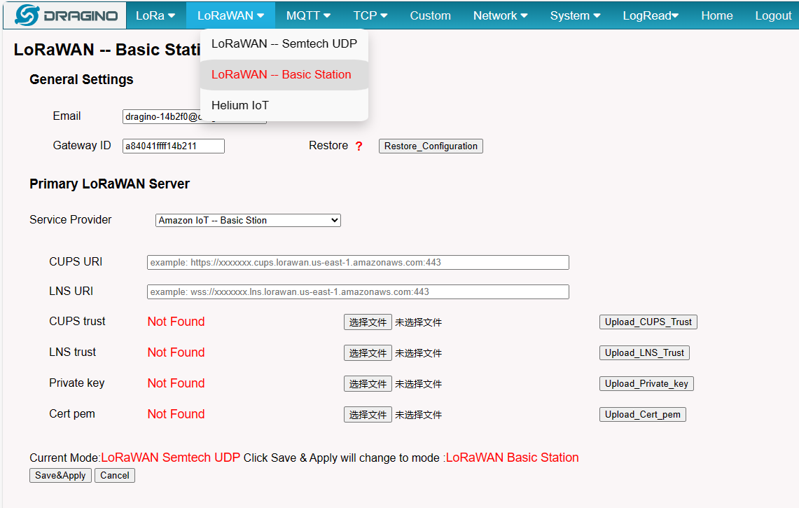Click the "General Settings" heading
The width and height of the screenshot is (799, 508).
point(81,80)
